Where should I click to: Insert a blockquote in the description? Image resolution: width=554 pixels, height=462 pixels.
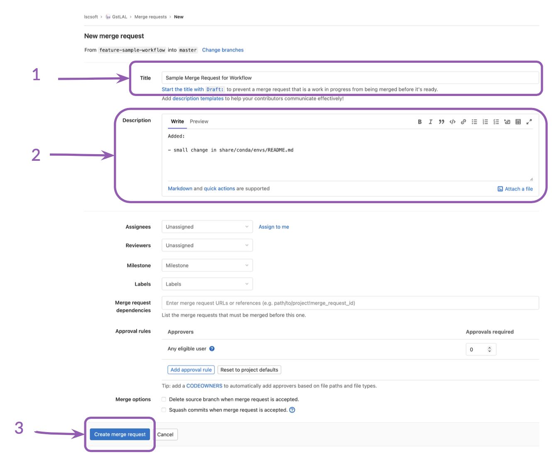[x=441, y=122]
